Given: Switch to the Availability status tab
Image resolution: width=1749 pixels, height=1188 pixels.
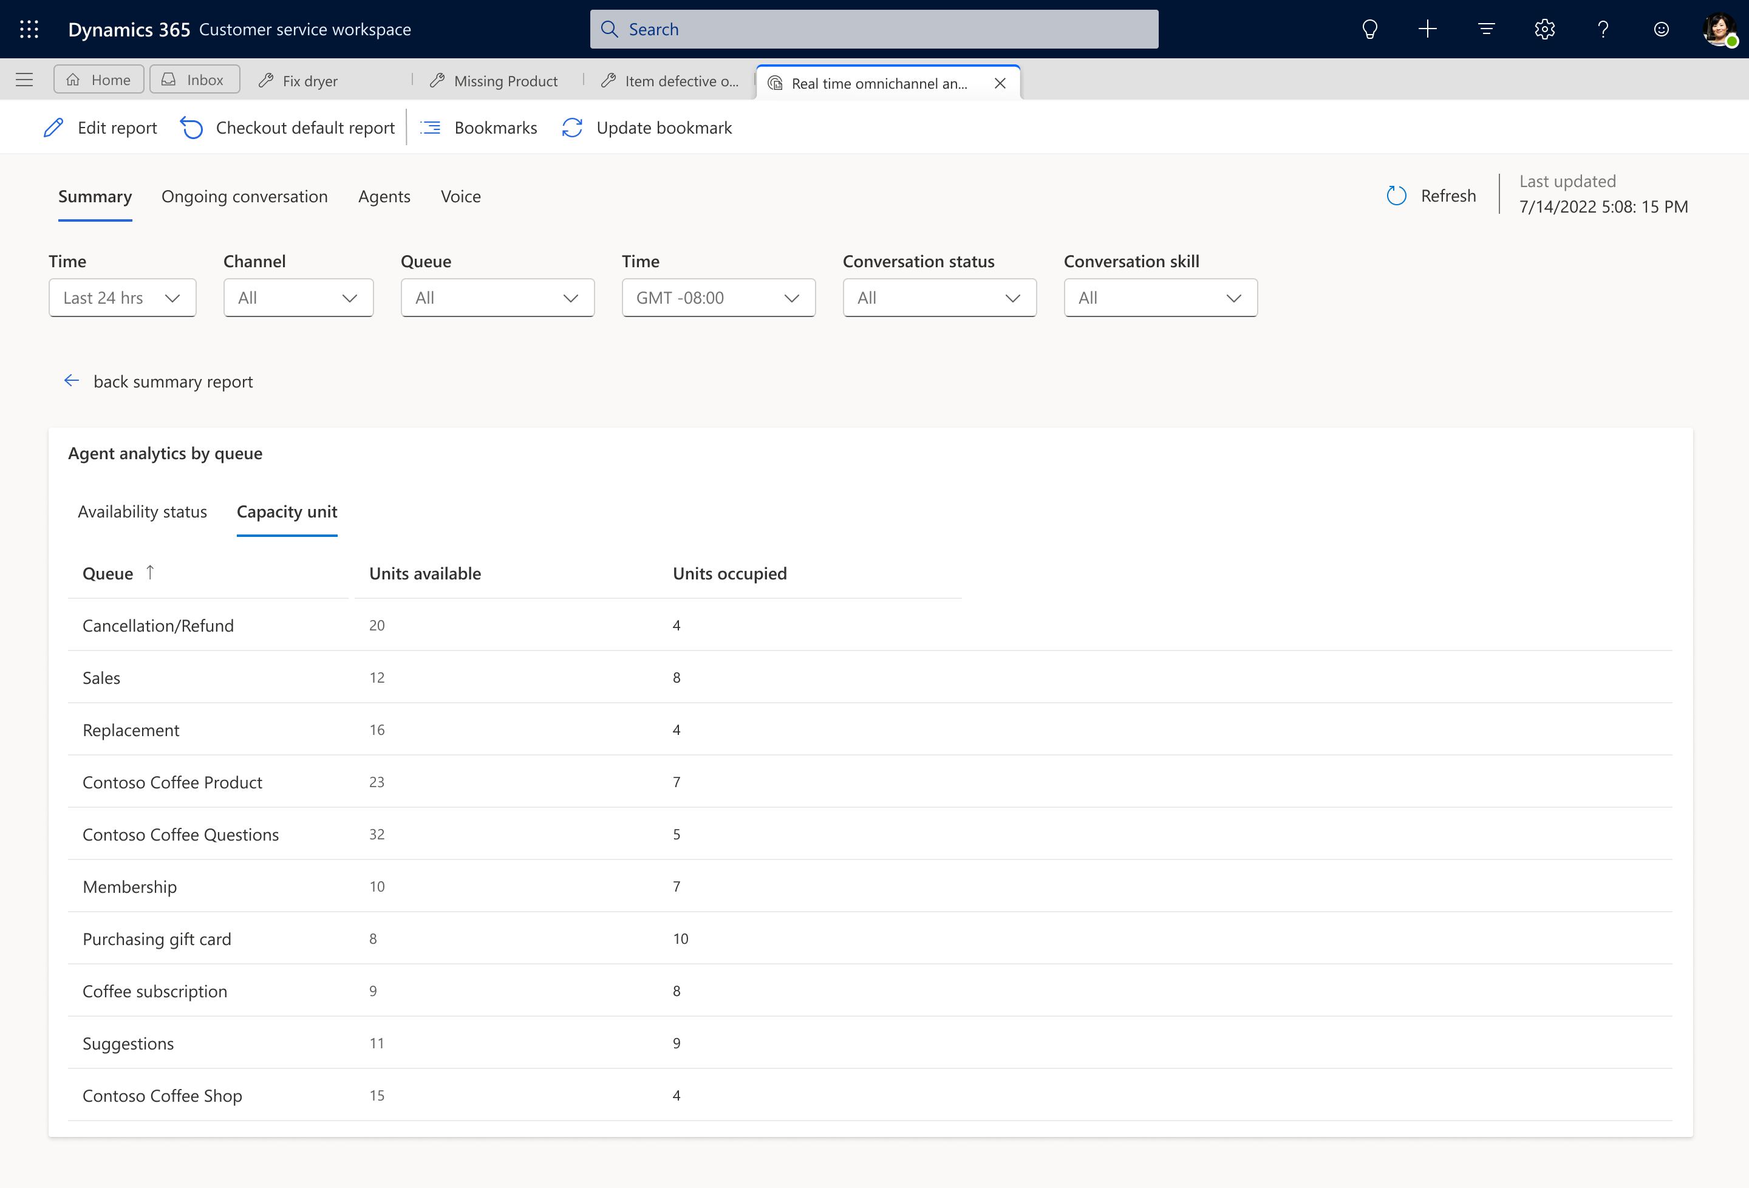Looking at the screenshot, I should click(x=141, y=510).
